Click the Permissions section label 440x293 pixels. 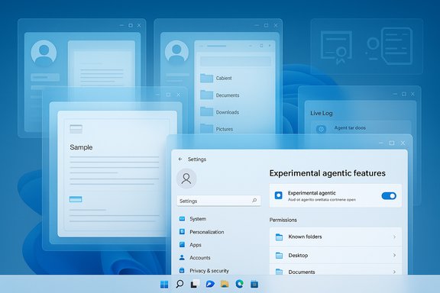pos(283,220)
